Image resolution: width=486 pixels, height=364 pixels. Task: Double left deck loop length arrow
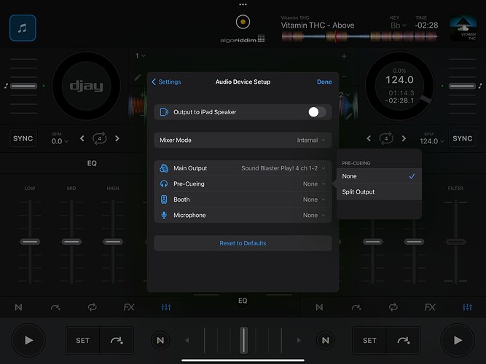coord(117,138)
